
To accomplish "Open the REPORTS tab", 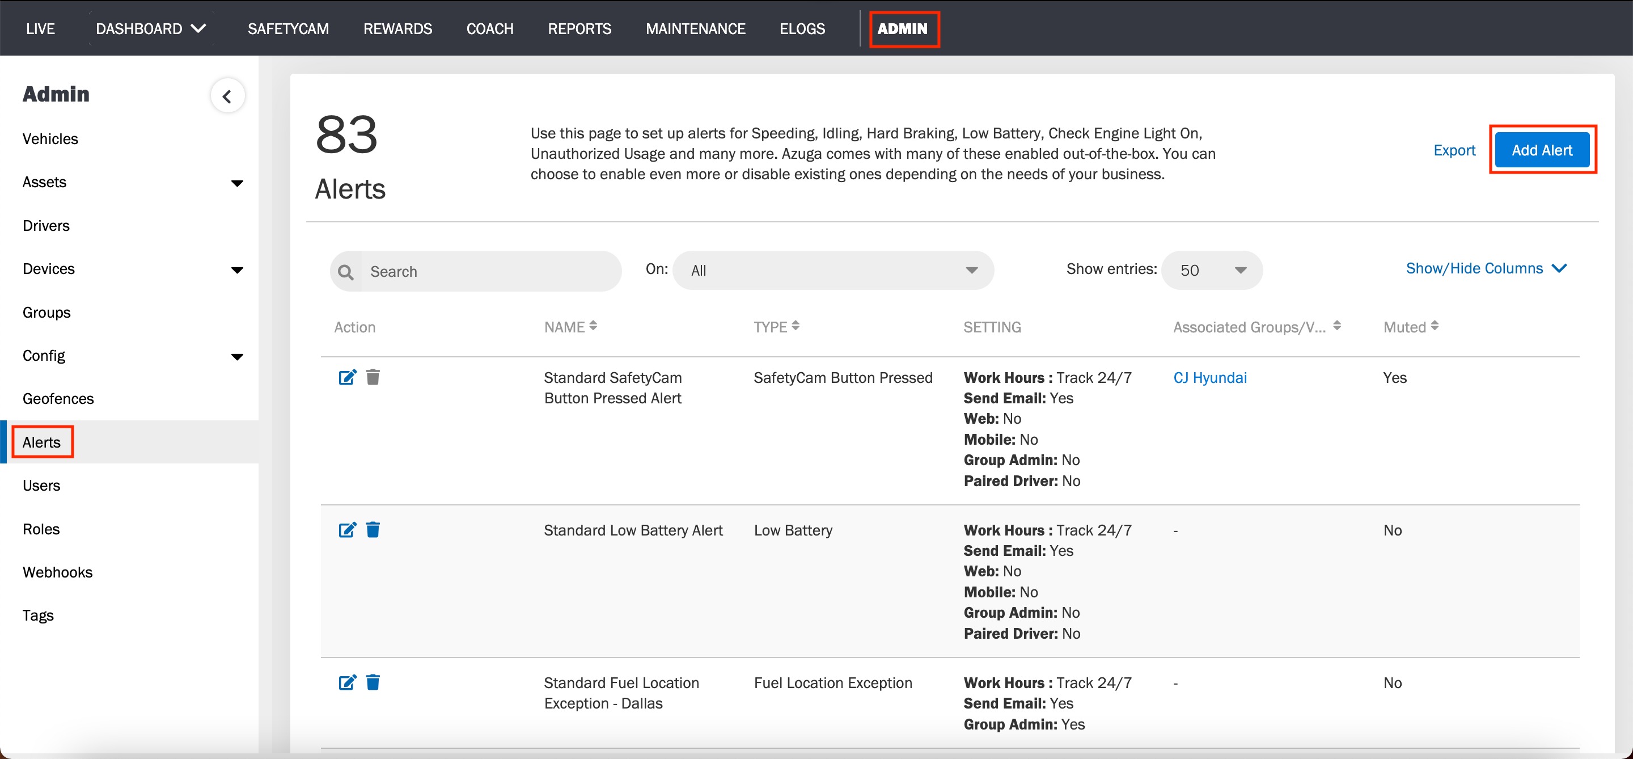I will click(579, 28).
